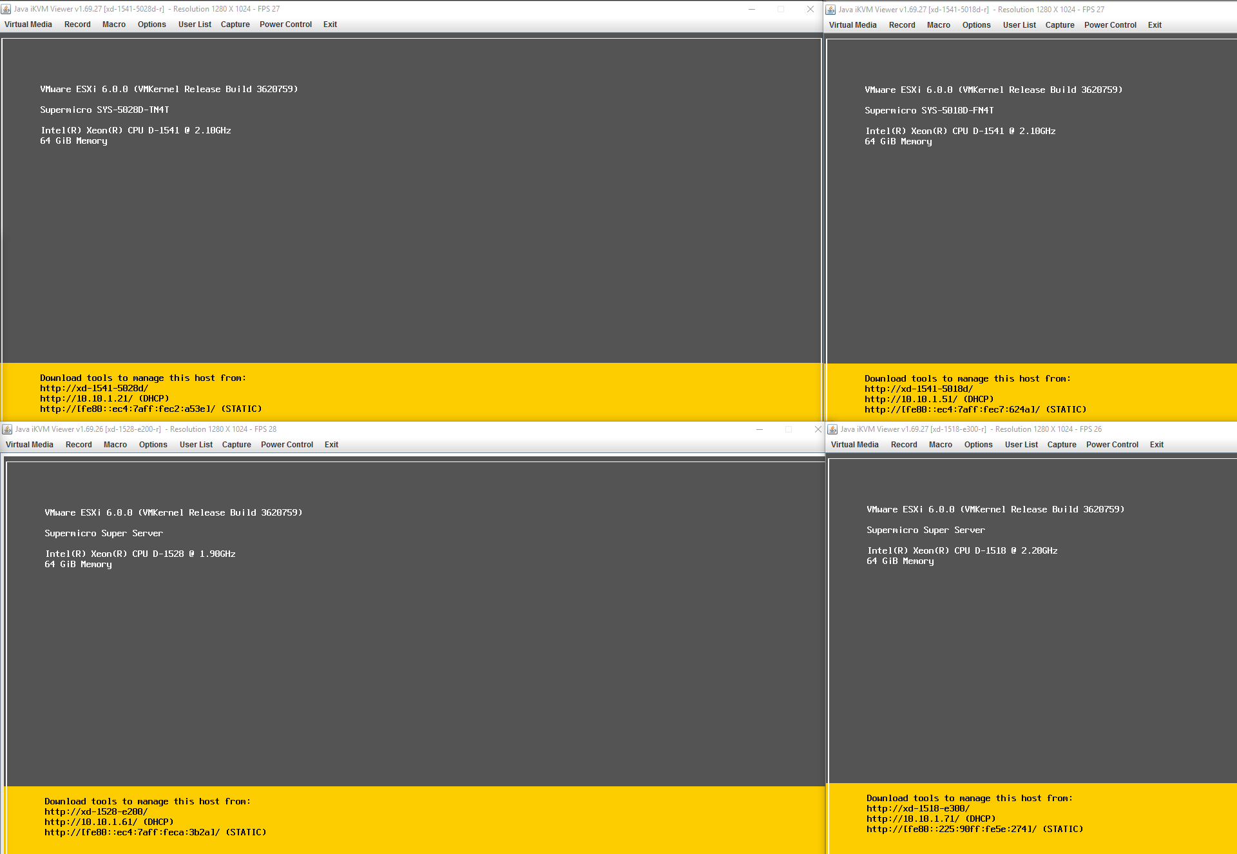Open User List in xd-1541-5018d-r window
The image size is (1237, 854).
pos(1019,25)
